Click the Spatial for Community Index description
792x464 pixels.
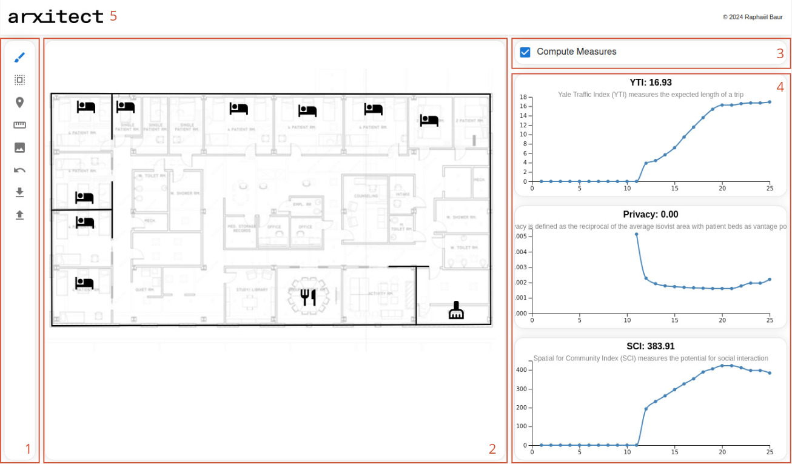coord(651,358)
